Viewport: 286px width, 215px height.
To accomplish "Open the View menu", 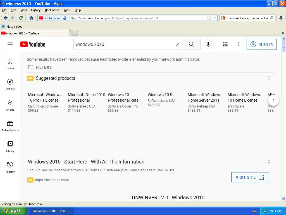I will (x=23, y=10).
